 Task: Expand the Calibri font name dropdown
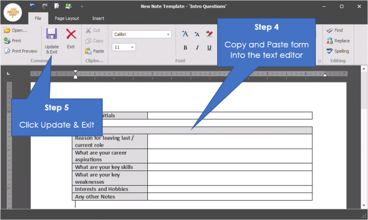[x=168, y=34]
